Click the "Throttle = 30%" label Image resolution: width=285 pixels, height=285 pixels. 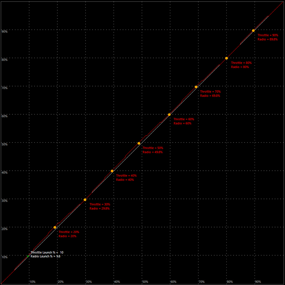point(100,205)
